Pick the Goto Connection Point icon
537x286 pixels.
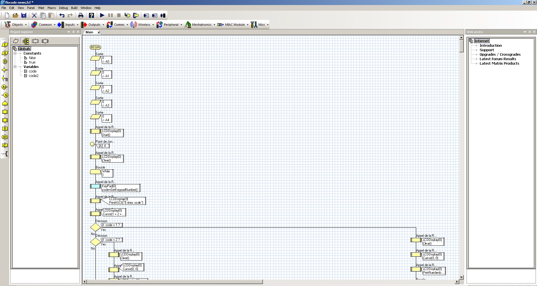[5, 95]
